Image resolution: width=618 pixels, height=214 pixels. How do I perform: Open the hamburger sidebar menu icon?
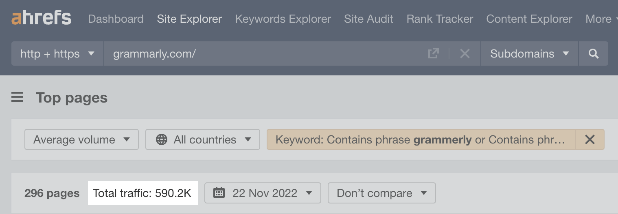point(17,97)
